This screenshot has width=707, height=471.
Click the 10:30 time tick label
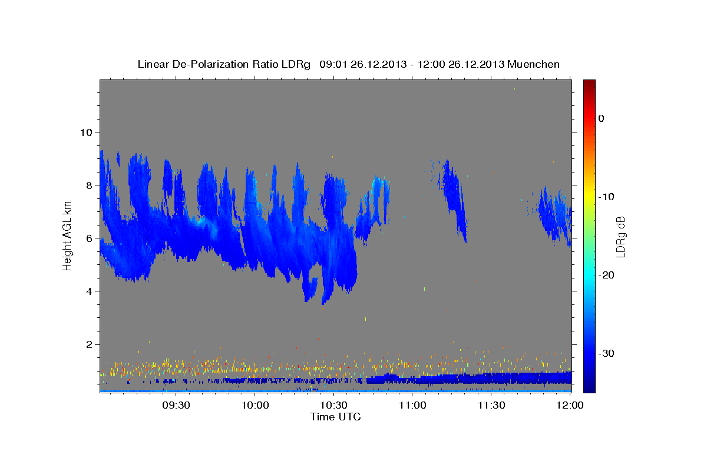pyautogui.click(x=333, y=405)
